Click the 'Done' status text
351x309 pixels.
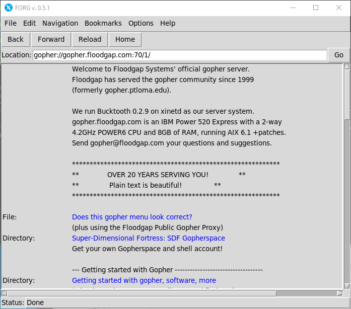(x=35, y=302)
